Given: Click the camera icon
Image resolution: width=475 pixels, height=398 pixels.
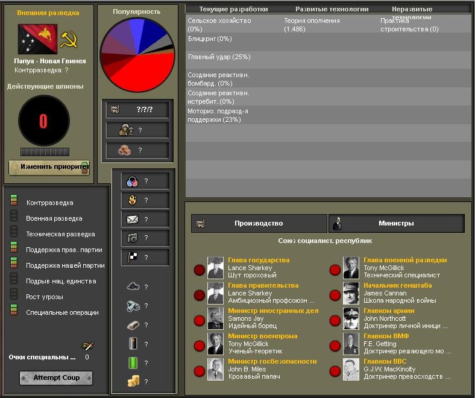Looking at the screenshot, I should click(x=132, y=238).
